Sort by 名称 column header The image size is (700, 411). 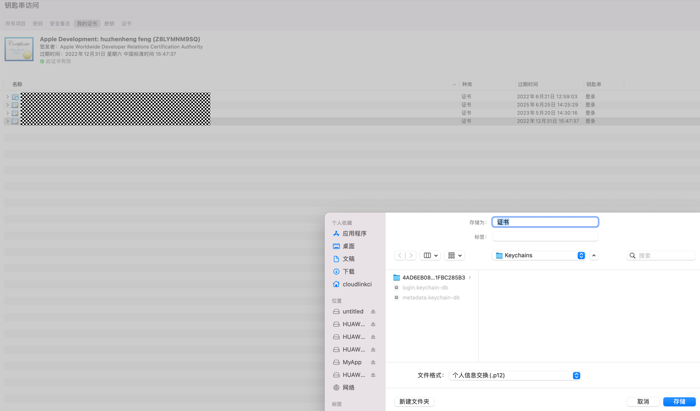coord(17,84)
